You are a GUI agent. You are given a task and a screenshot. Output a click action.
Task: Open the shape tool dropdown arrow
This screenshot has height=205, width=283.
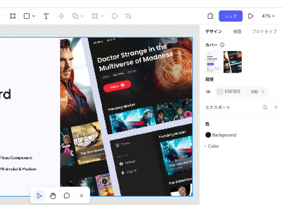[x=34, y=16]
